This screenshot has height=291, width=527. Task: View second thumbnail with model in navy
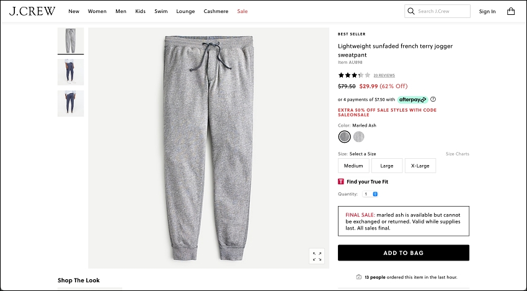(71, 72)
